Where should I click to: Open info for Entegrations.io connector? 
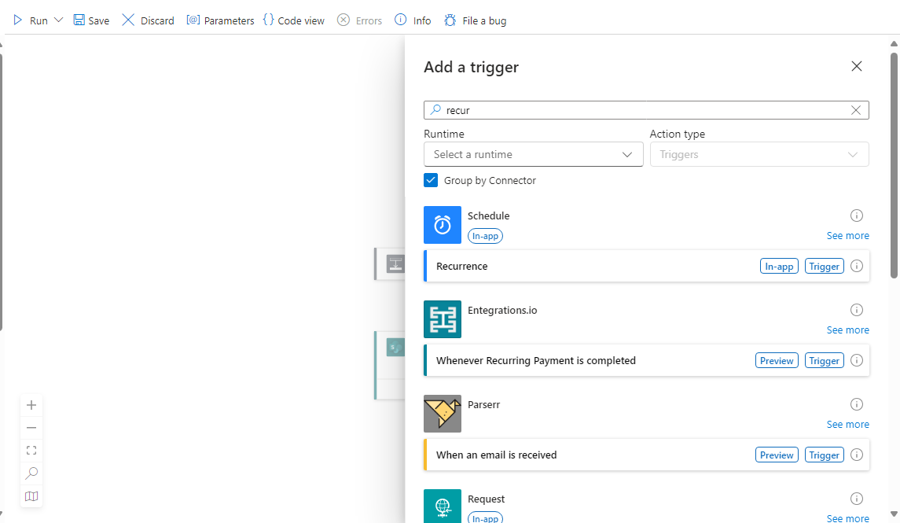coord(857,310)
